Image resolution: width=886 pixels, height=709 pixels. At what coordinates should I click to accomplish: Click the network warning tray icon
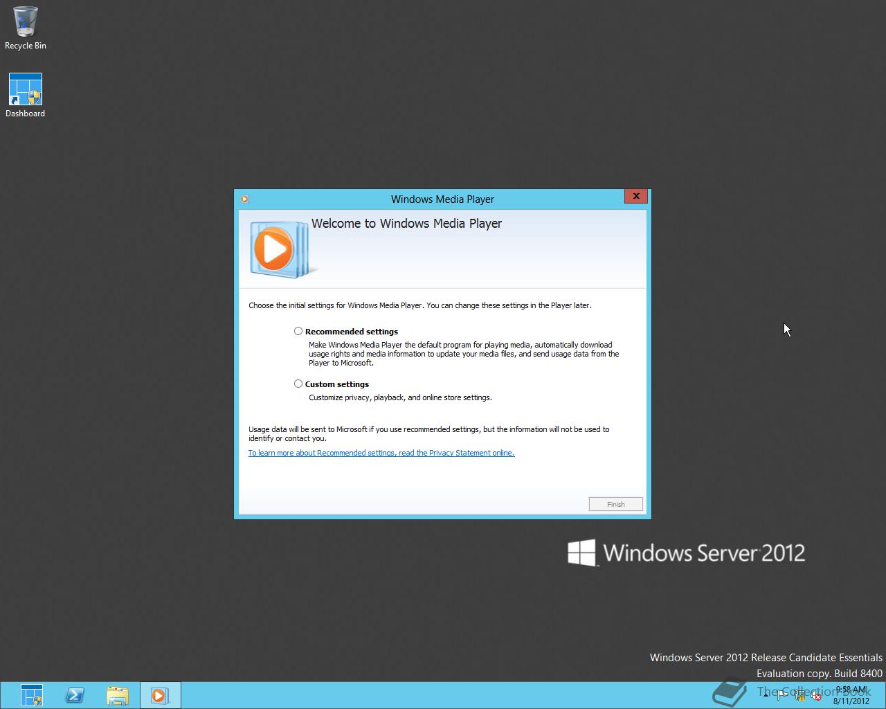click(800, 695)
